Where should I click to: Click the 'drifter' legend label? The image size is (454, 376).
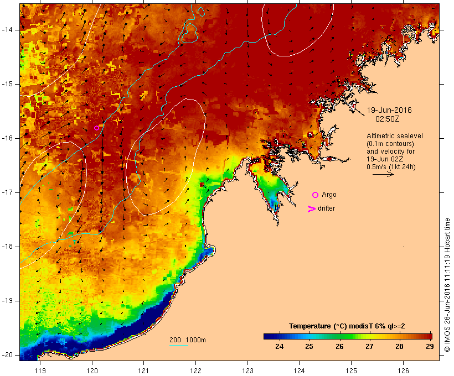326,208
